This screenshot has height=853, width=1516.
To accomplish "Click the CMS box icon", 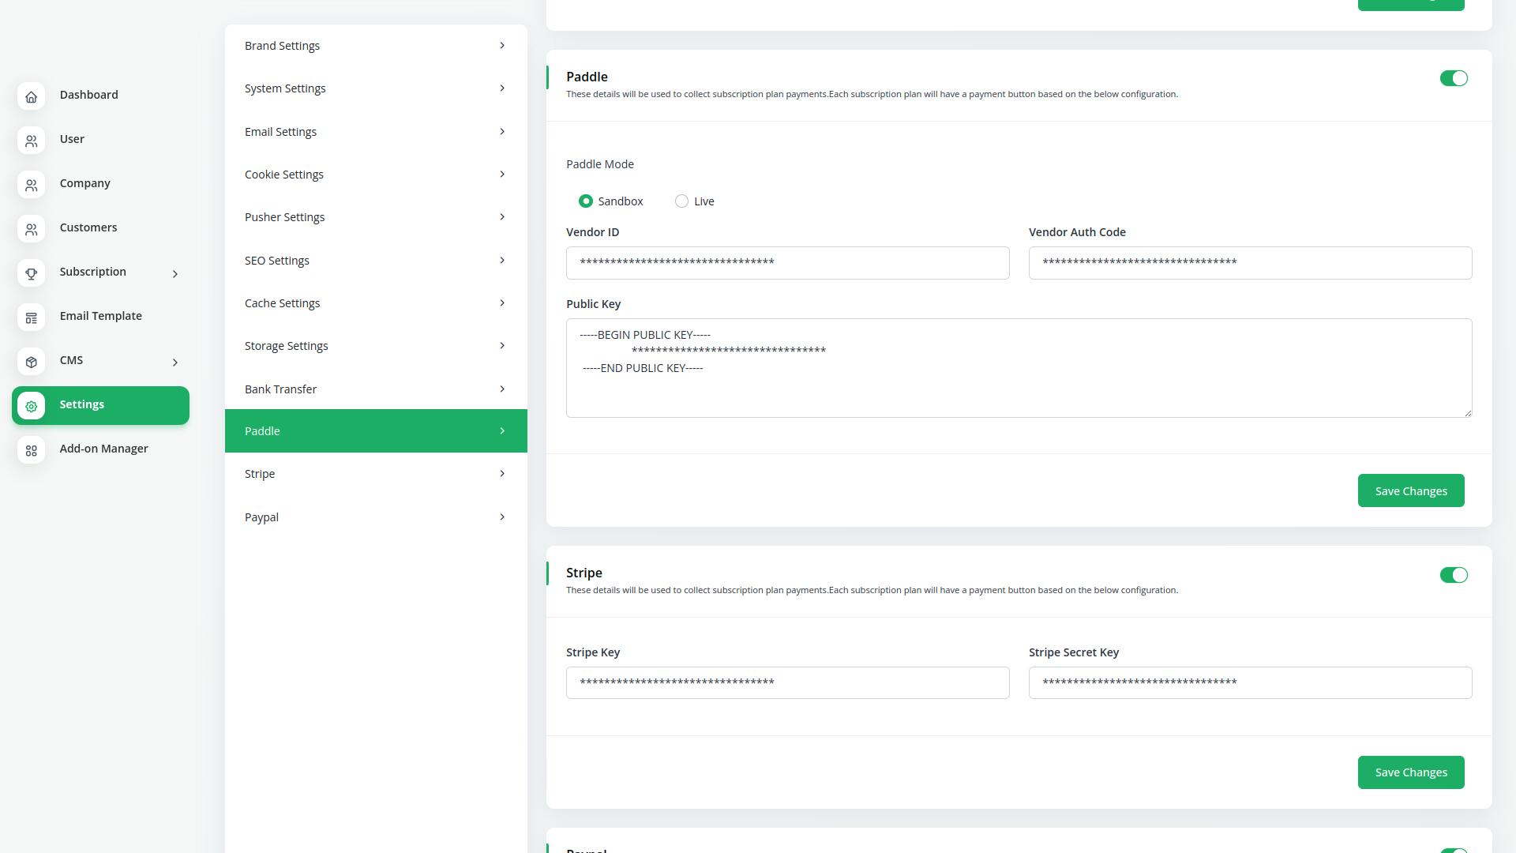I will (x=31, y=362).
